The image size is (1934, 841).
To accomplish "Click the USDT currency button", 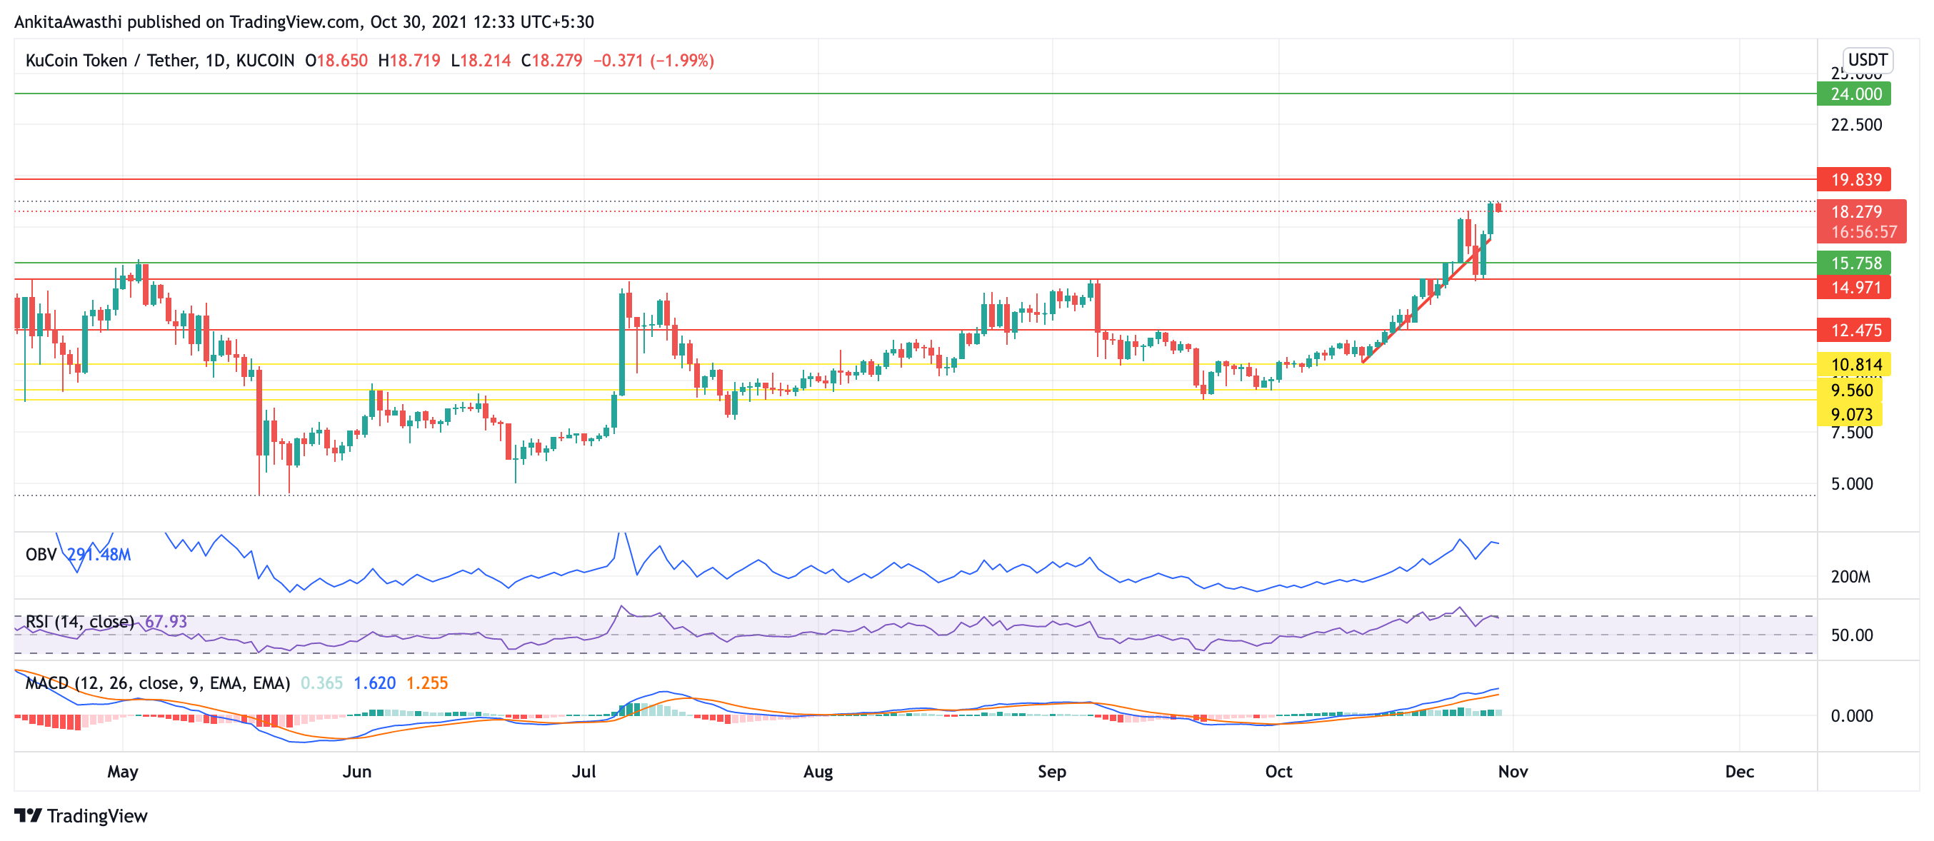I will point(1867,59).
